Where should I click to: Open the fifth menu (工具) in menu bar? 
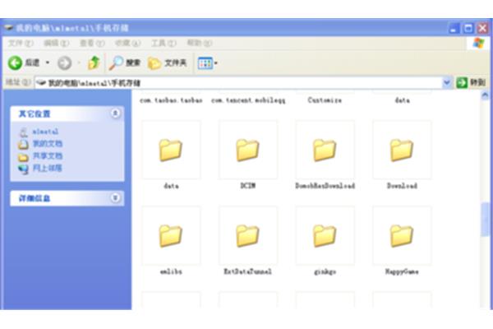pos(164,43)
